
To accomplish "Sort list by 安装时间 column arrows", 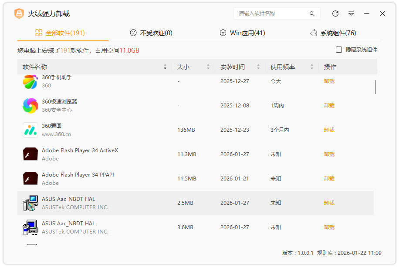I will (x=258, y=67).
